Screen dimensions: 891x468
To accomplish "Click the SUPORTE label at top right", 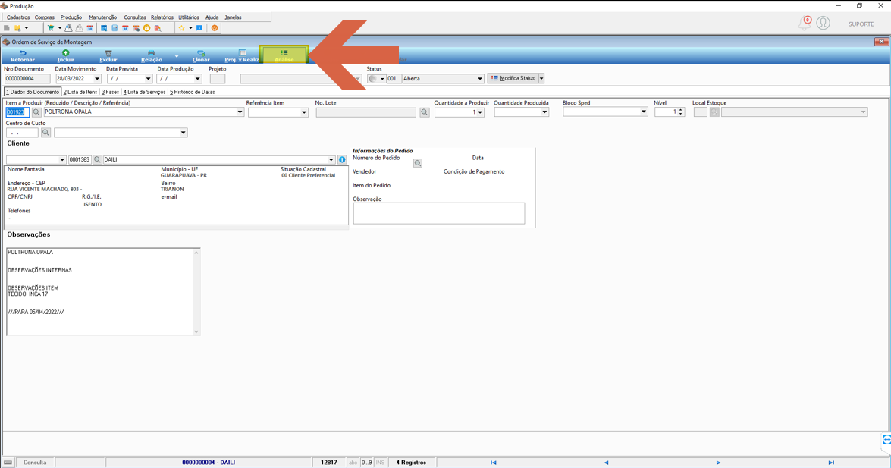I will (861, 24).
